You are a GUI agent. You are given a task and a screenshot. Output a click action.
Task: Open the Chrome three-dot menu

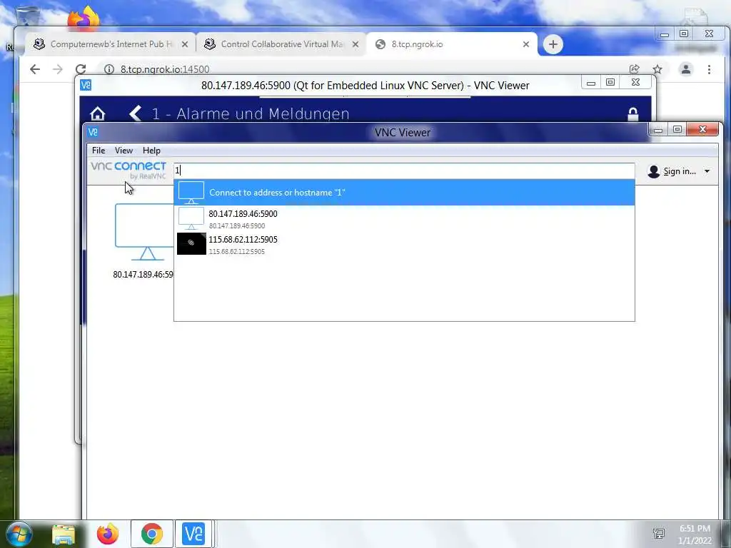pos(709,69)
